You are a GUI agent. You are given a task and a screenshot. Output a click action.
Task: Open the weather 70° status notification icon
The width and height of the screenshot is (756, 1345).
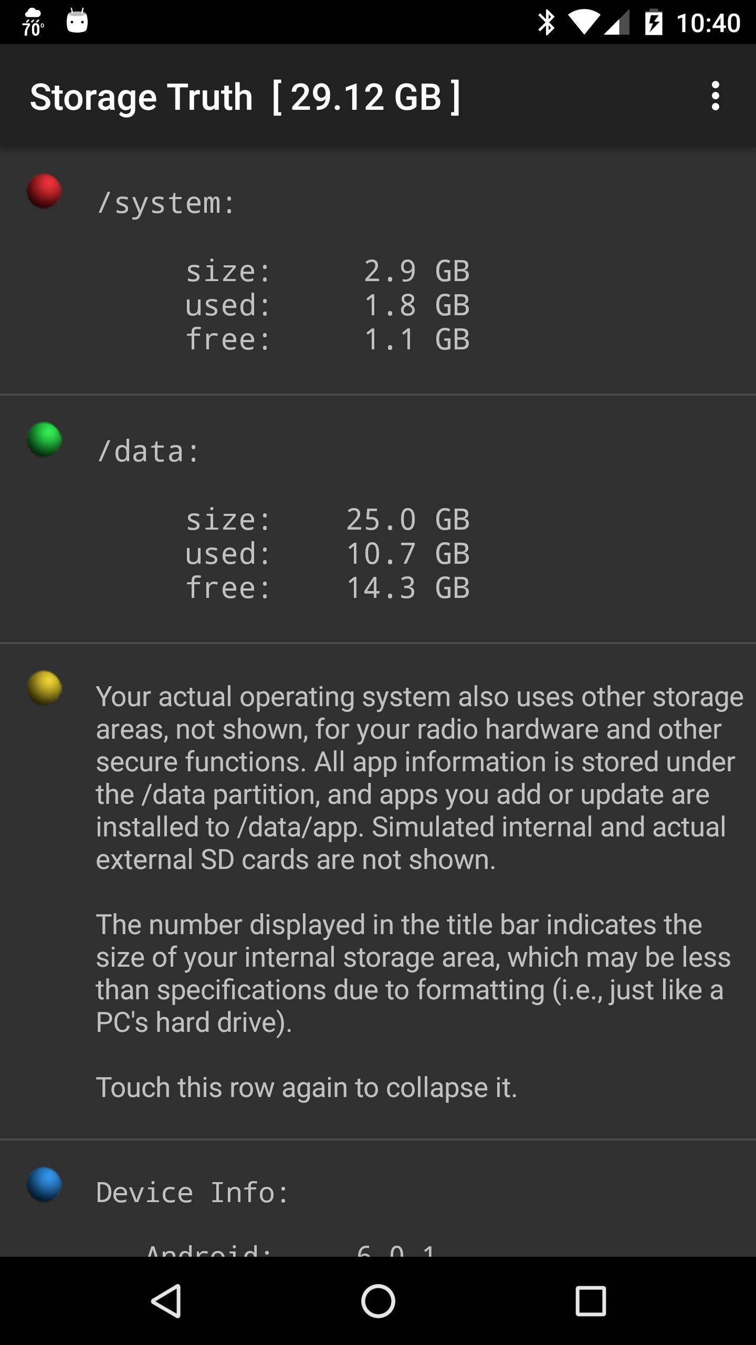[33, 22]
